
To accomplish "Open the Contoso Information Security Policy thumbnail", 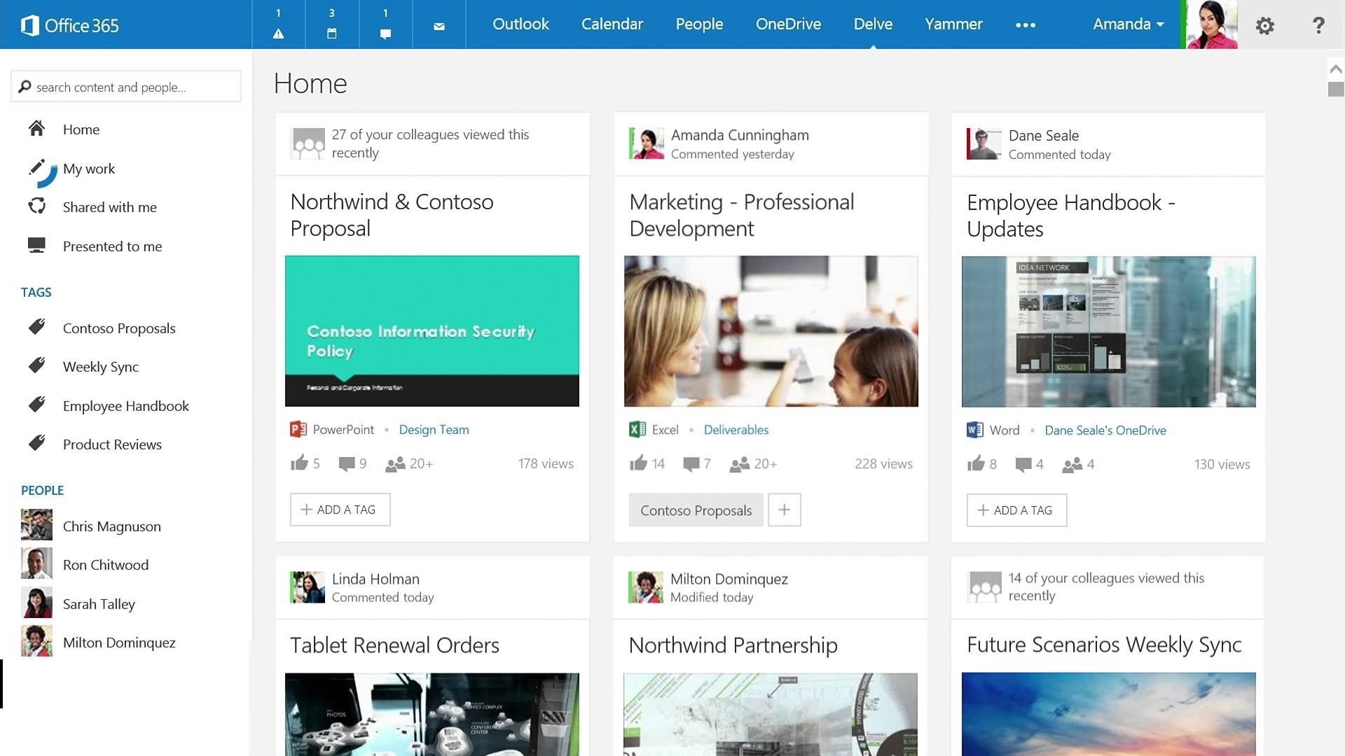I will coord(432,330).
